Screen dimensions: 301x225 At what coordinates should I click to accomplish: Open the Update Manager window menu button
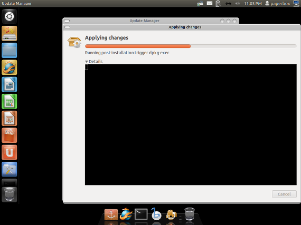(67, 21)
